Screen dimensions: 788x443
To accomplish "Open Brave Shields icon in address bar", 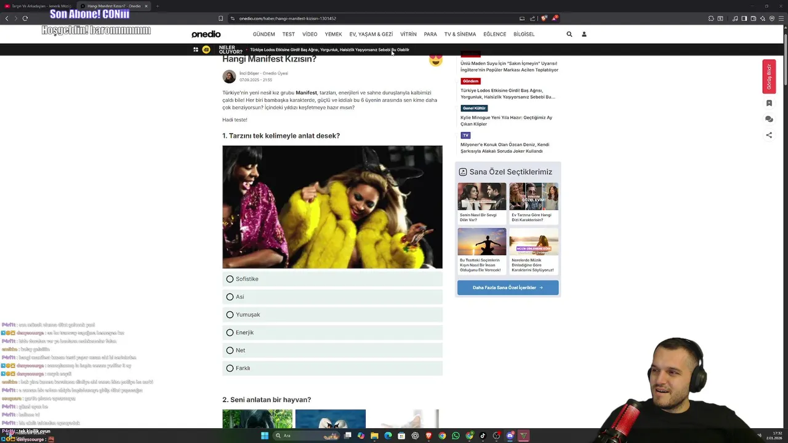I will (x=544, y=18).
